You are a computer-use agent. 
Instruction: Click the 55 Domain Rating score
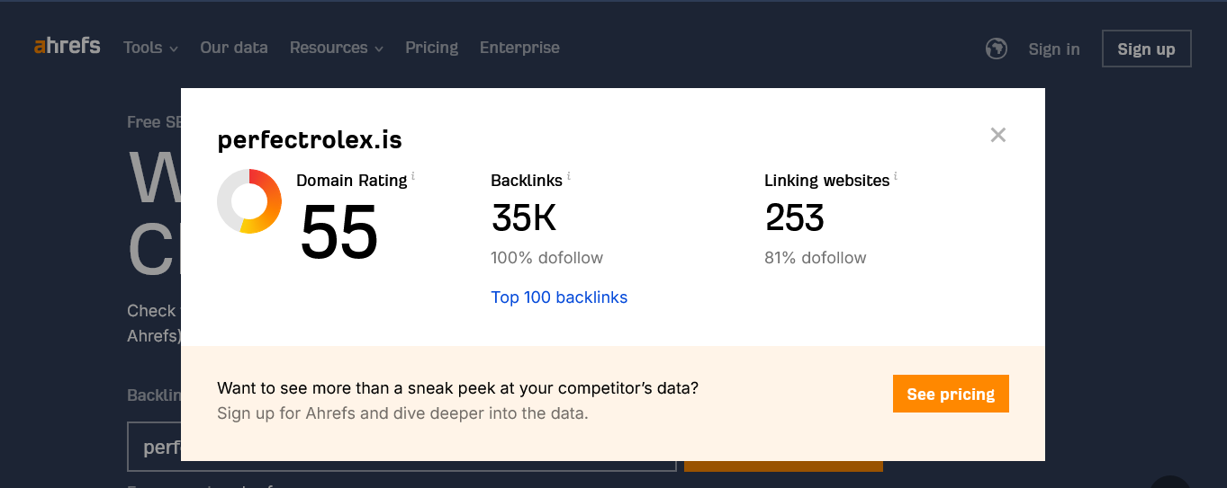pyautogui.click(x=338, y=232)
